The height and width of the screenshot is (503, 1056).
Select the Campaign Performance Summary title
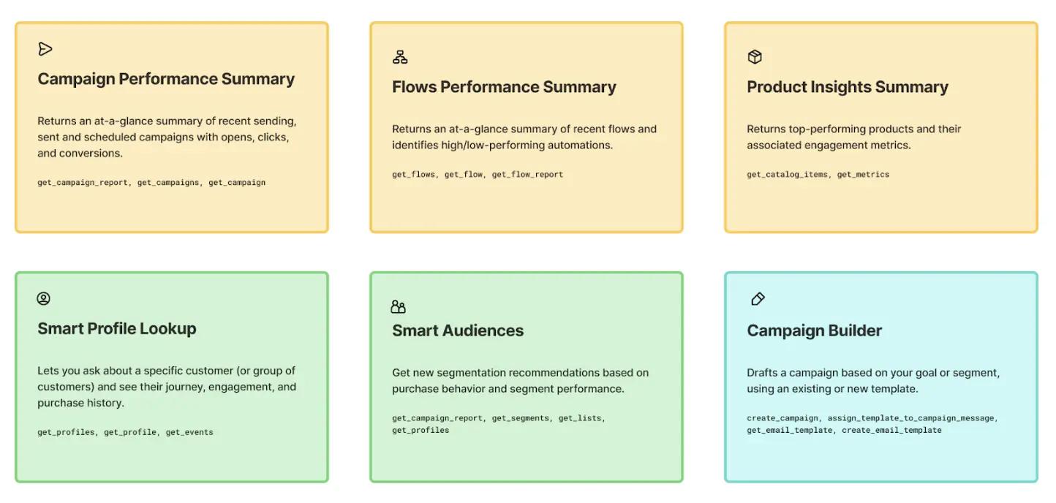[166, 79]
